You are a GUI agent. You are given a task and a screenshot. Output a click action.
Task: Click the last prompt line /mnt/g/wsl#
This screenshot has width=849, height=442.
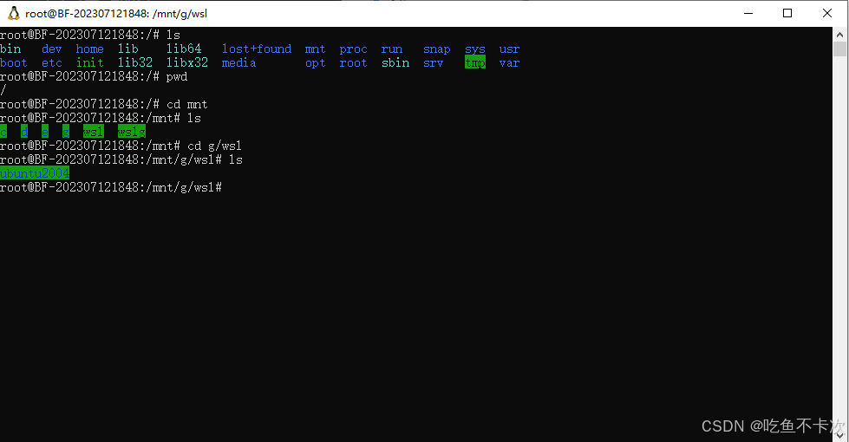tap(111, 188)
